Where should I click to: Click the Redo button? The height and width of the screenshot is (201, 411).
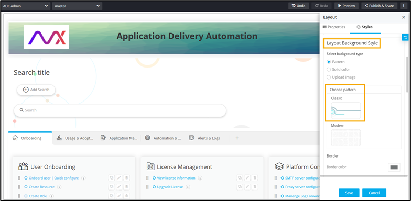[x=322, y=6]
